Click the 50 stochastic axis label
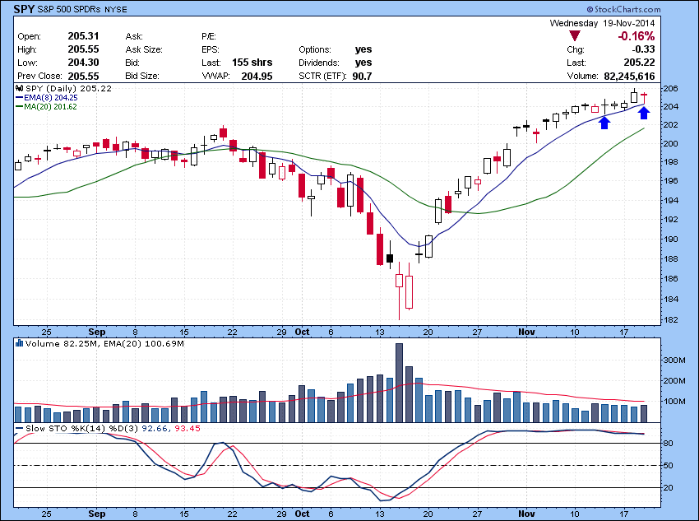Image resolution: width=699 pixels, height=521 pixels. 669,466
